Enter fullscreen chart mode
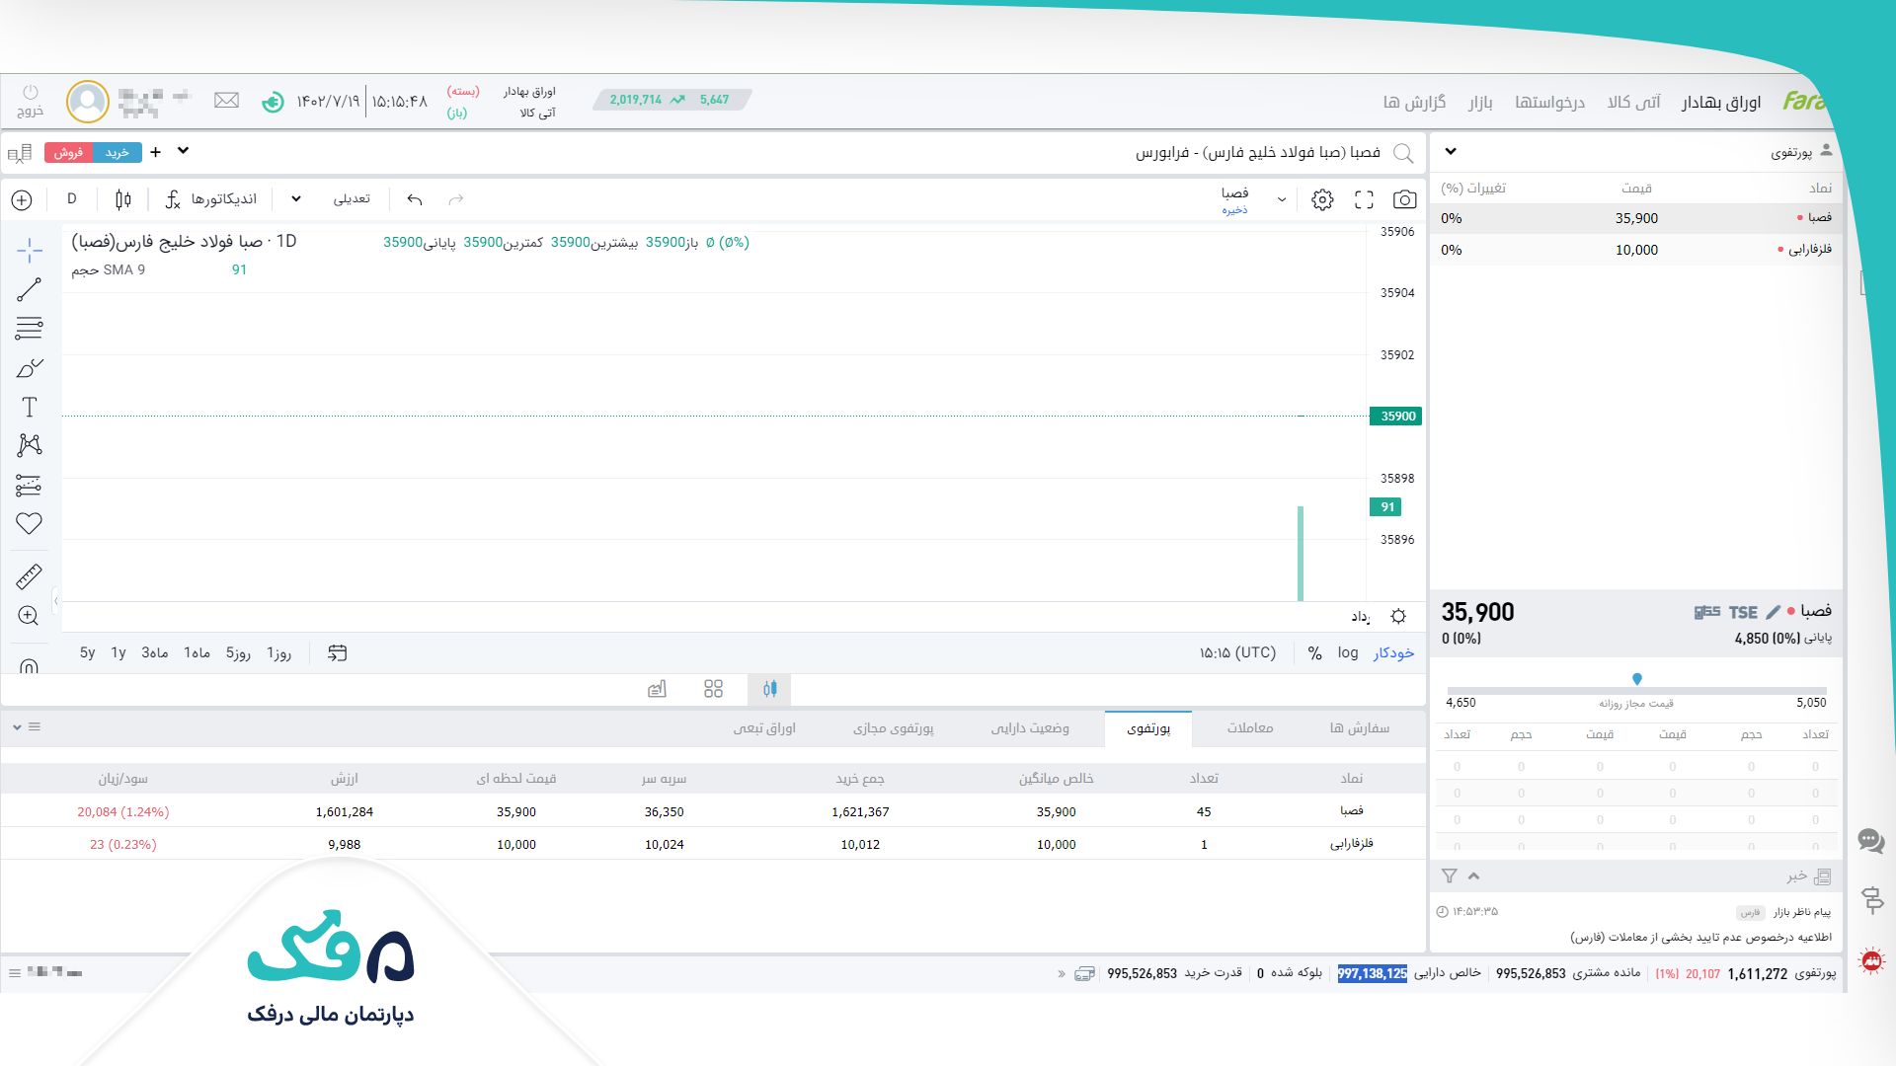The image size is (1896, 1066). [x=1364, y=199]
